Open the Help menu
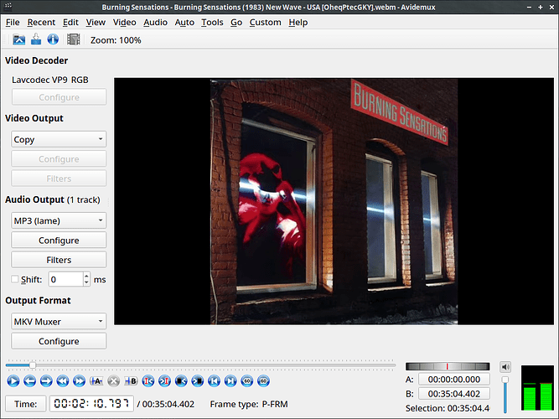The height and width of the screenshot is (419, 559). (x=298, y=22)
